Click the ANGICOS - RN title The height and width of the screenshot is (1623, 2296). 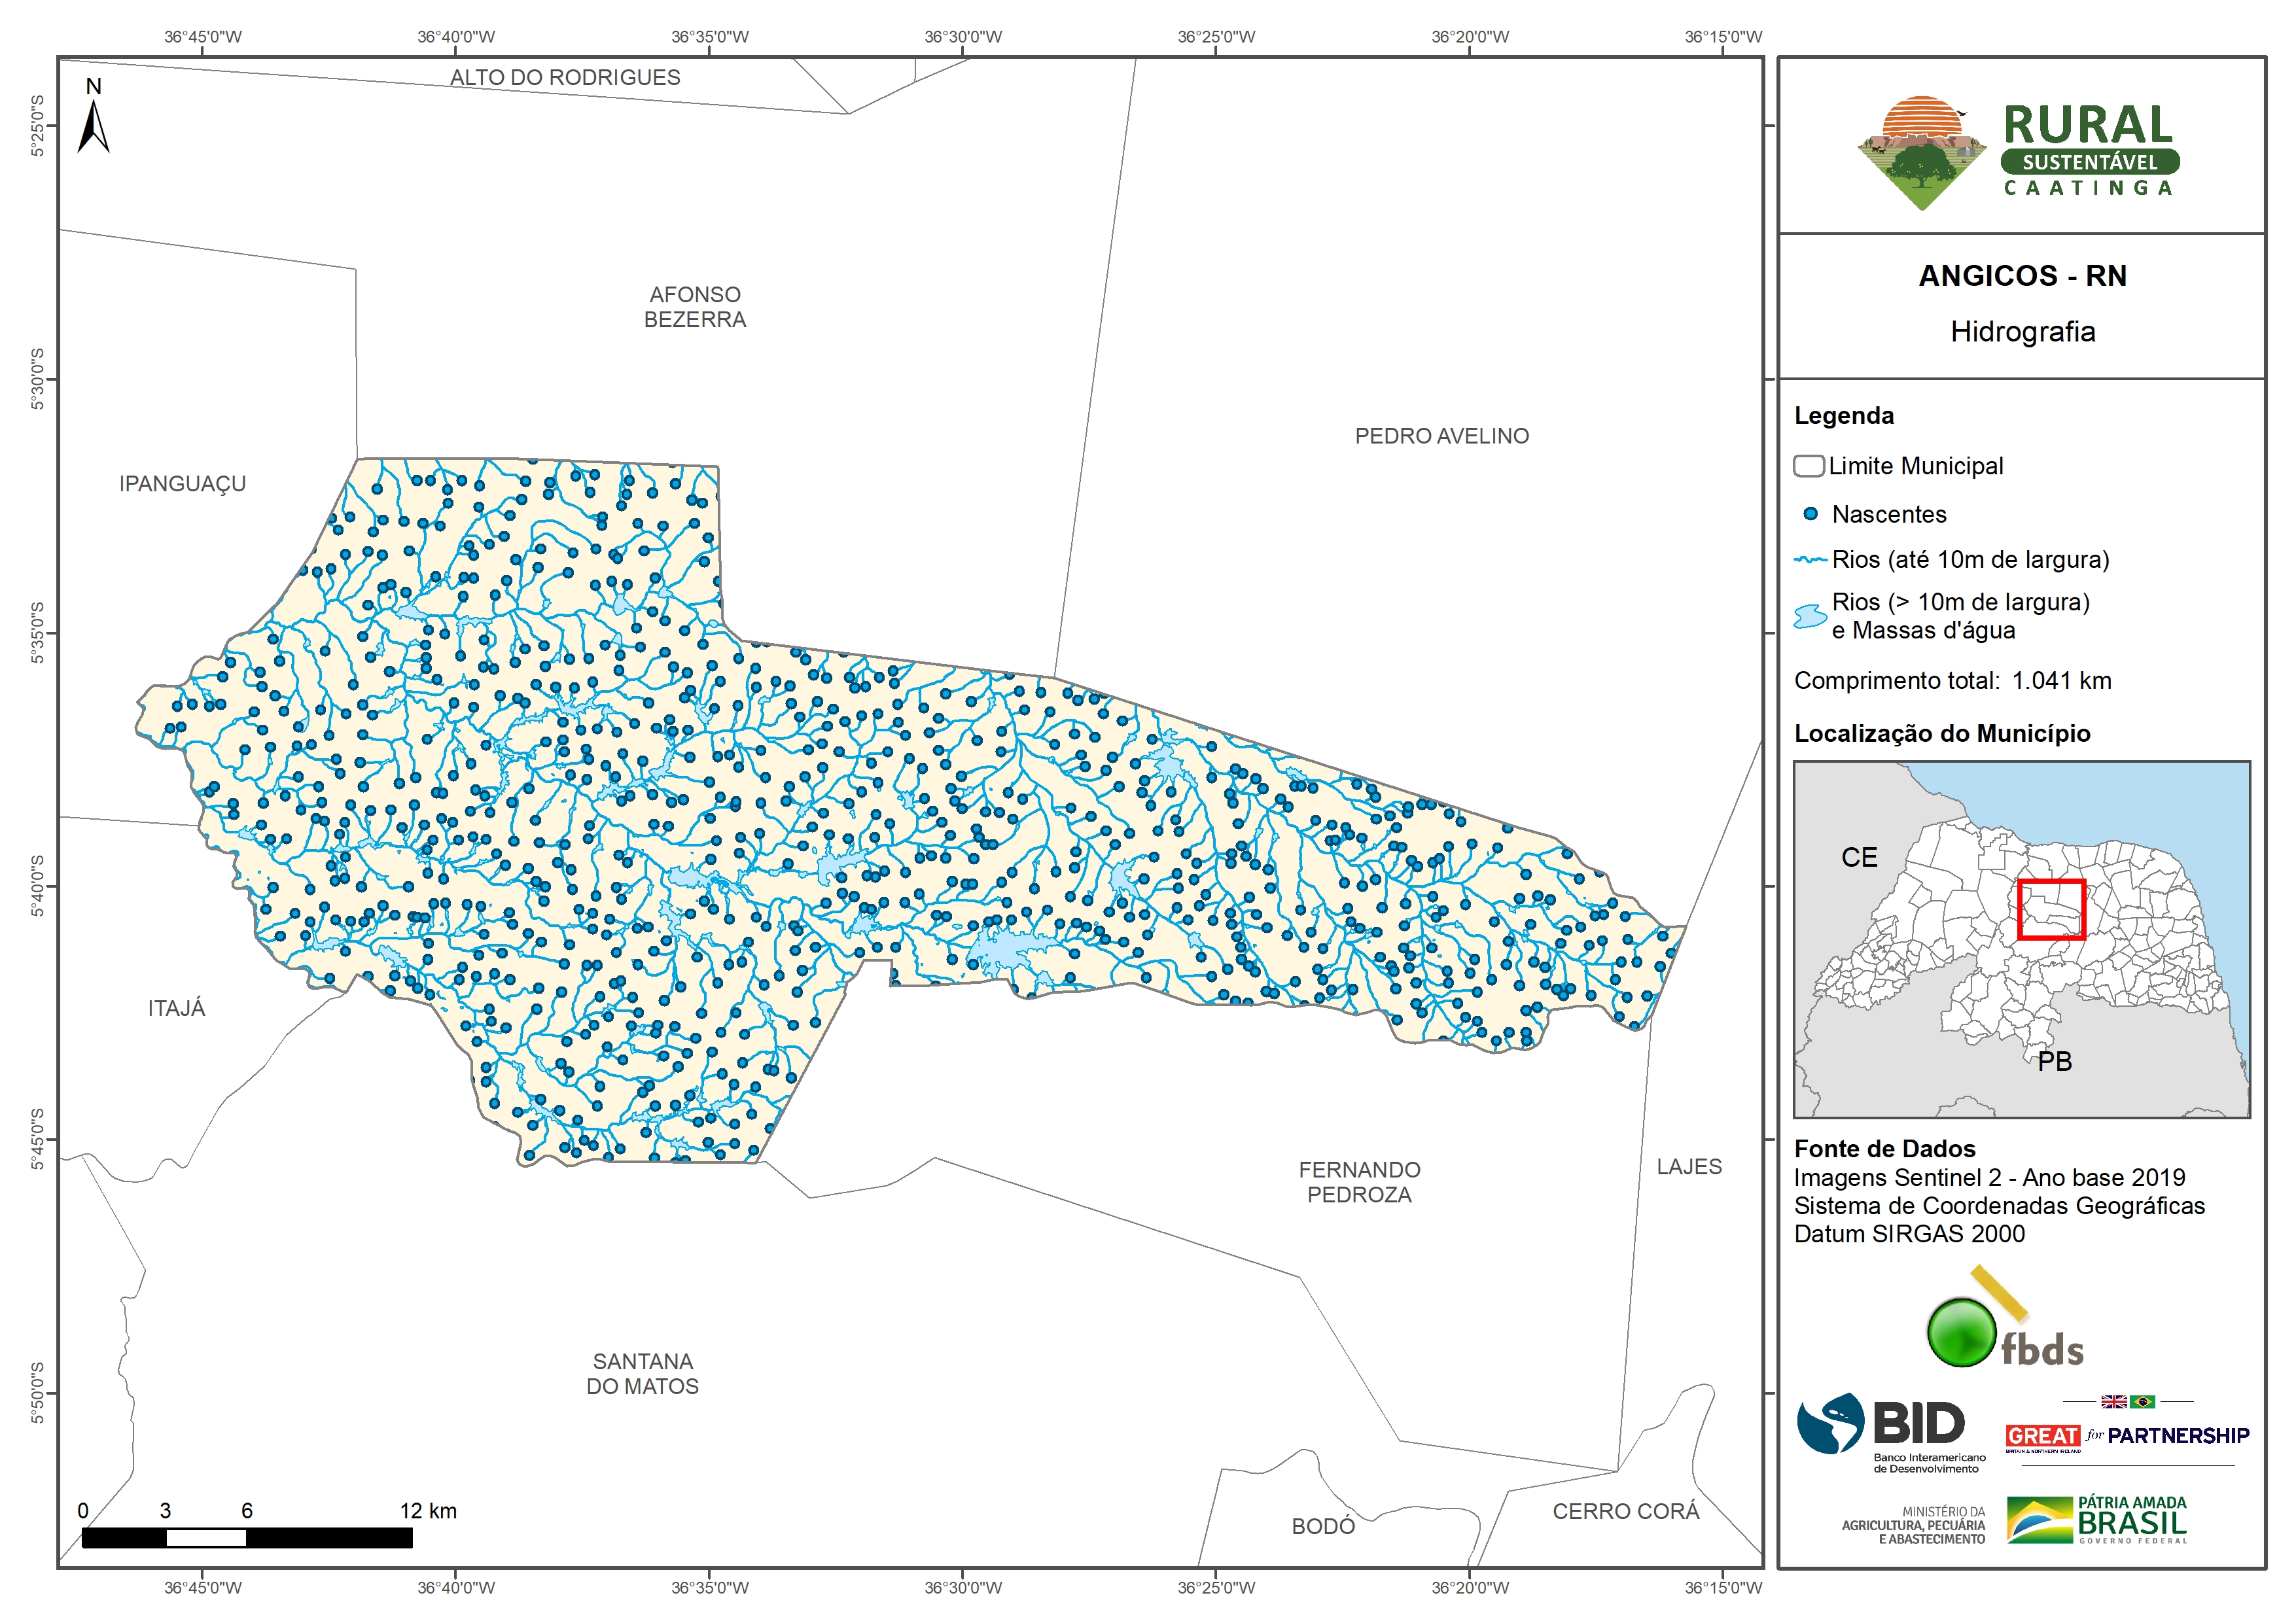click(x=2022, y=276)
